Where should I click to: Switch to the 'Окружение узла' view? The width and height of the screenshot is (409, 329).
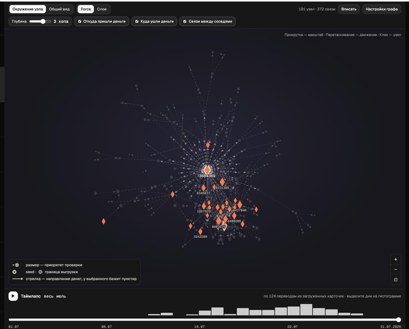27,9
